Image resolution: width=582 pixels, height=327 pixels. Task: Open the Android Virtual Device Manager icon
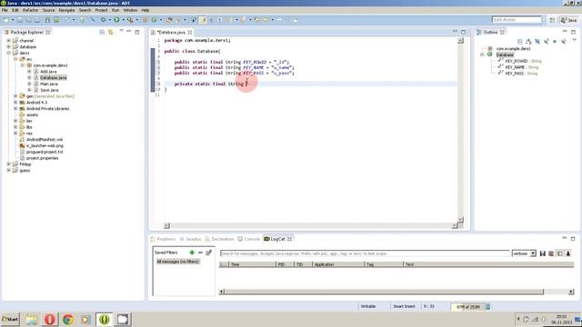click(x=56, y=20)
